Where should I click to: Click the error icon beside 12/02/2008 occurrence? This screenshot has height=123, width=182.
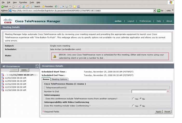pyautogui.click(x=3, y=78)
